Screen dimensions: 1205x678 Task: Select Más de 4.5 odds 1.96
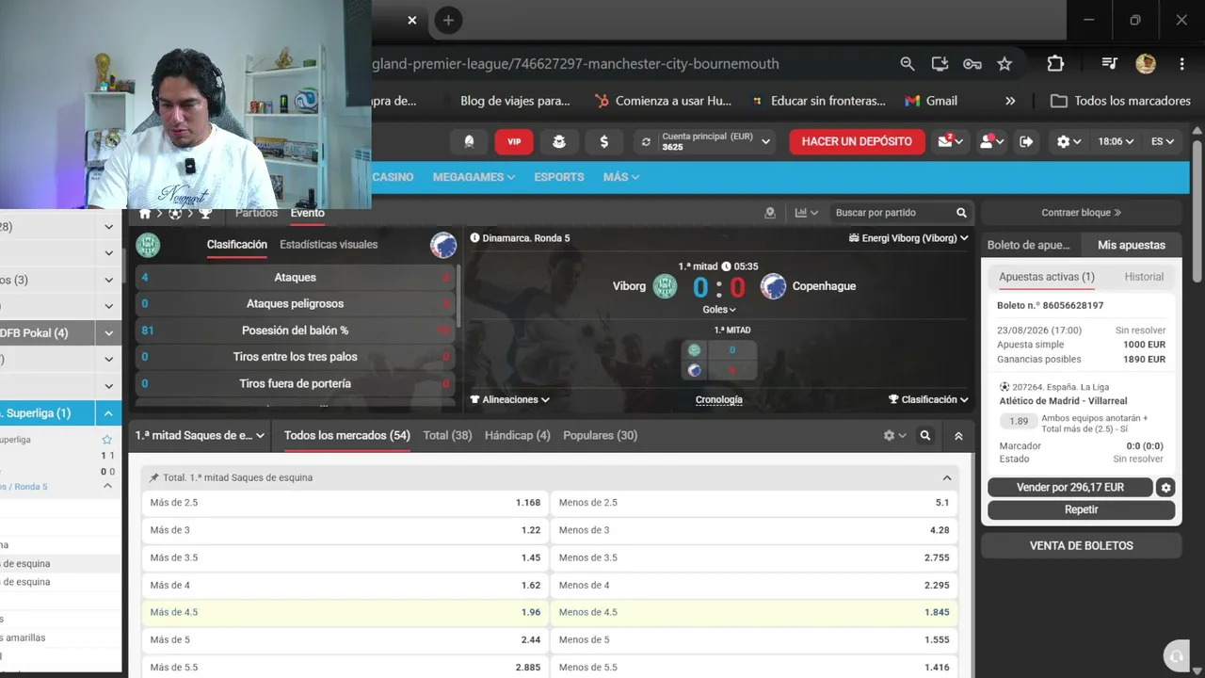[345, 612]
